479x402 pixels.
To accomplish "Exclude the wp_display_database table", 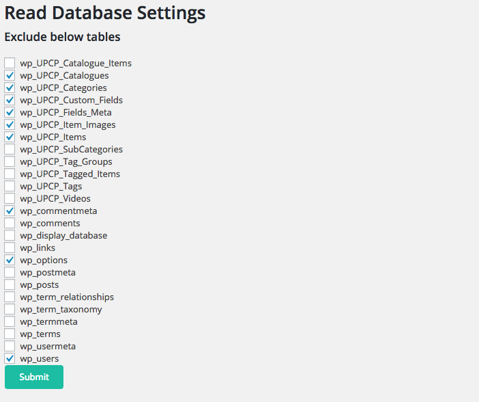I will [x=10, y=235].
